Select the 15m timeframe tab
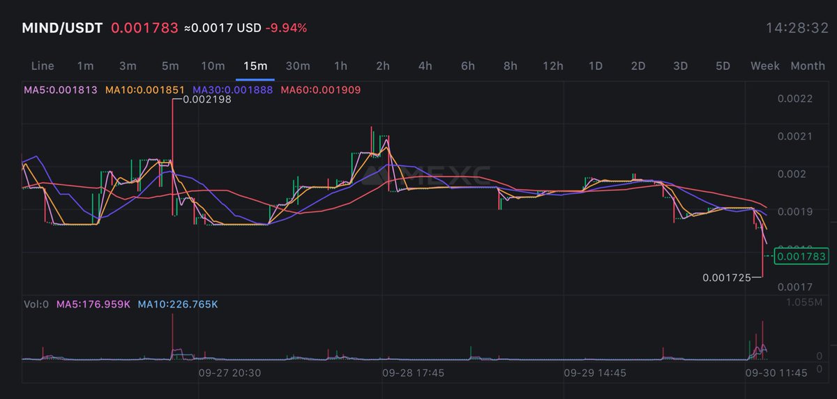The width and height of the screenshot is (837, 399). (255, 66)
